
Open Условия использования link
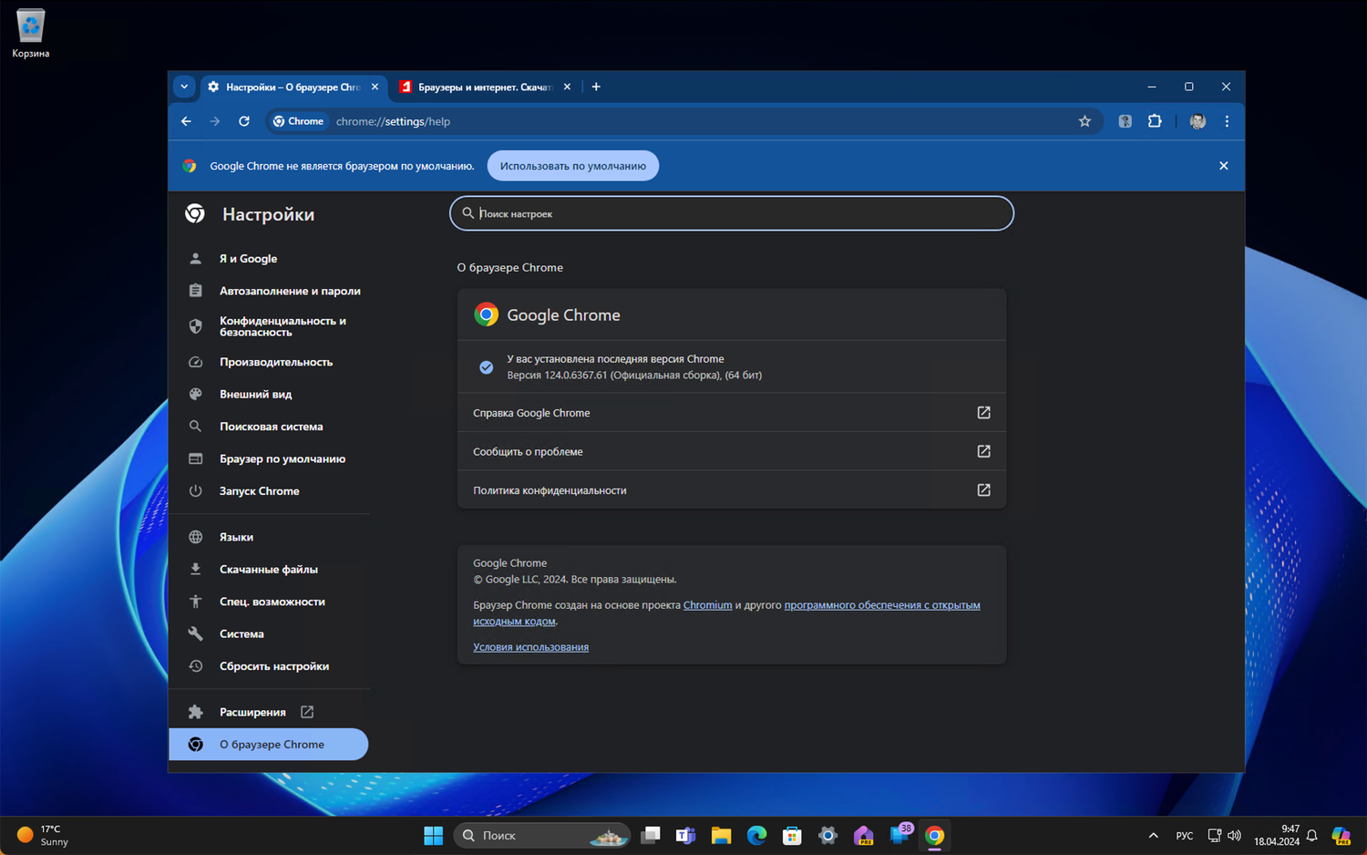(x=530, y=647)
